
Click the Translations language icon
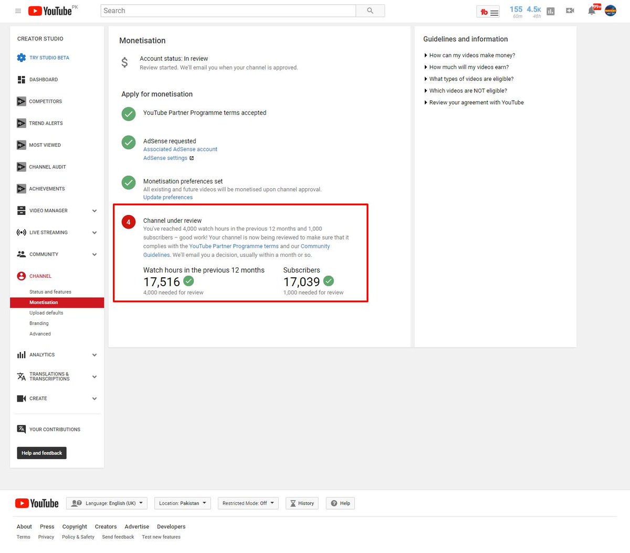[x=21, y=376]
